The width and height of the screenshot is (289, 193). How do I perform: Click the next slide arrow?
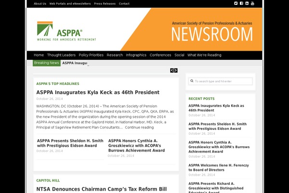tap(176, 70)
